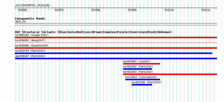Click the 50101k ruler tick label
Screen dimensions: 224x102
[x=206, y=10]
